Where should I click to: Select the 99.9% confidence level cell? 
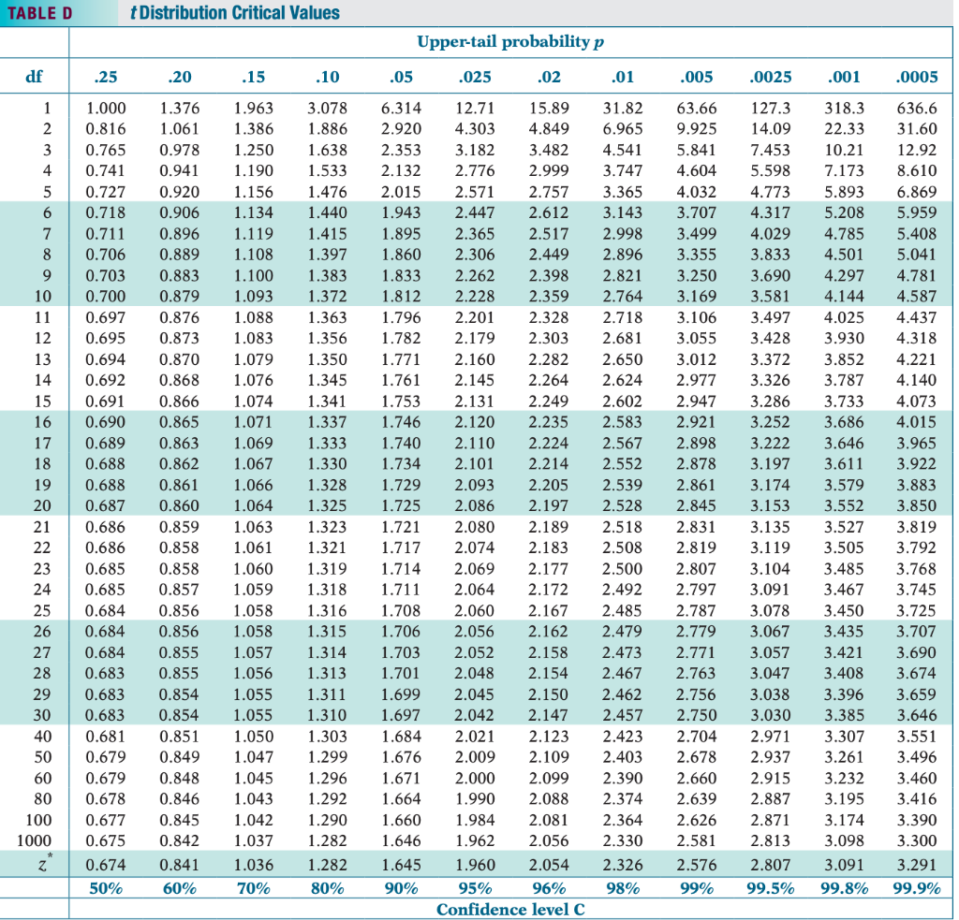coord(916,888)
